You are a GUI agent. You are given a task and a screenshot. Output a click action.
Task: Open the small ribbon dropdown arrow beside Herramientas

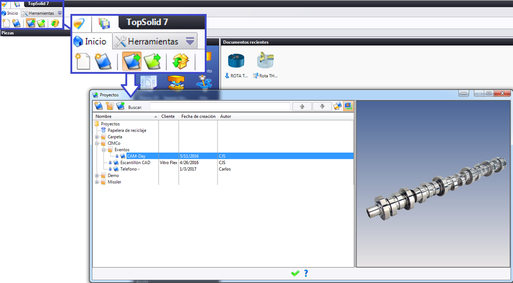pyautogui.click(x=59, y=13)
